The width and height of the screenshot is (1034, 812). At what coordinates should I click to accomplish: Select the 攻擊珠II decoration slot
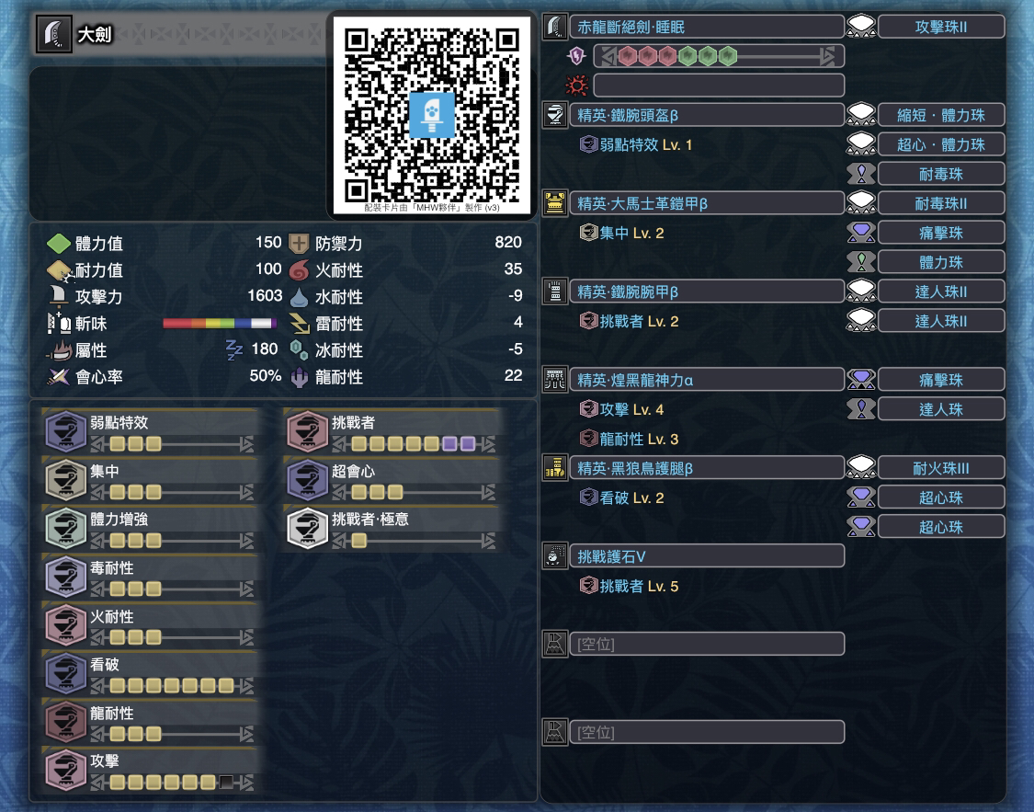(x=941, y=27)
